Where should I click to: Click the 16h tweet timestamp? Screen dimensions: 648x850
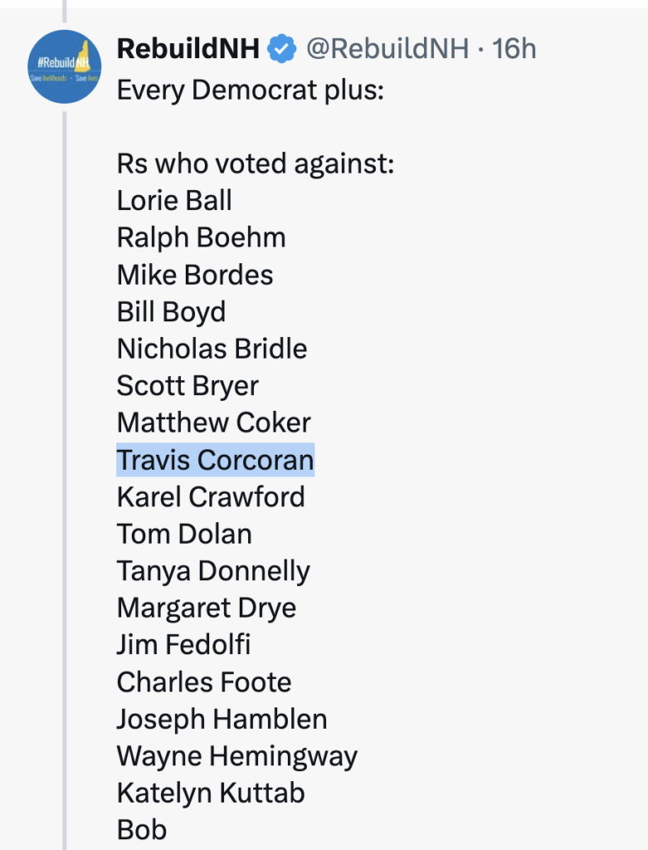pos(514,50)
